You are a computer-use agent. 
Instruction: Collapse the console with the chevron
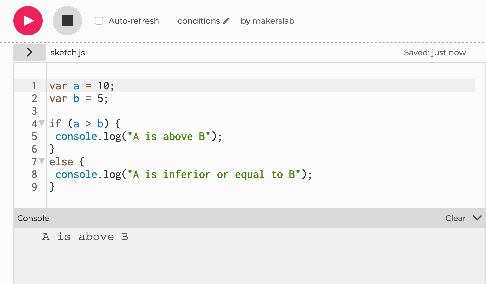click(477, 218)
